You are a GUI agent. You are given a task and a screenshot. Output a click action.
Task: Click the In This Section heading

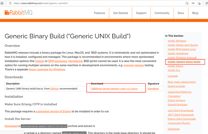click(174, 36)
